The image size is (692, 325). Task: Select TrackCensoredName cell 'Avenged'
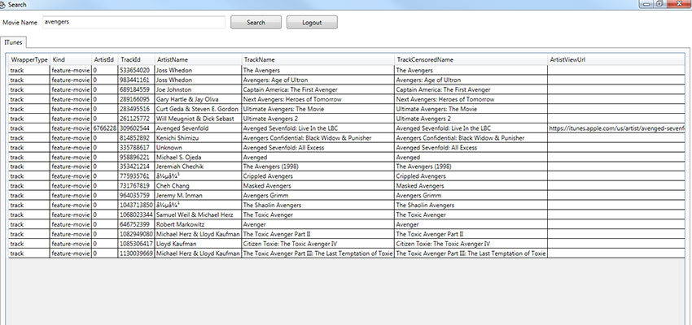tap(471, 157)
